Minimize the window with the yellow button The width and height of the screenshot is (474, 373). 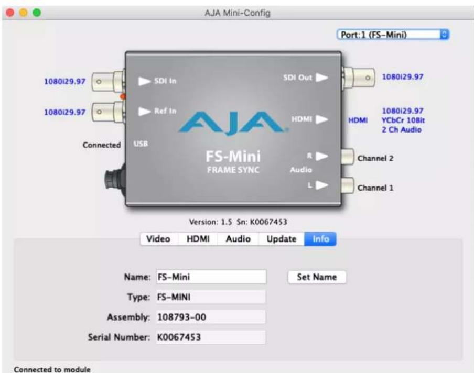click(23, 13)
